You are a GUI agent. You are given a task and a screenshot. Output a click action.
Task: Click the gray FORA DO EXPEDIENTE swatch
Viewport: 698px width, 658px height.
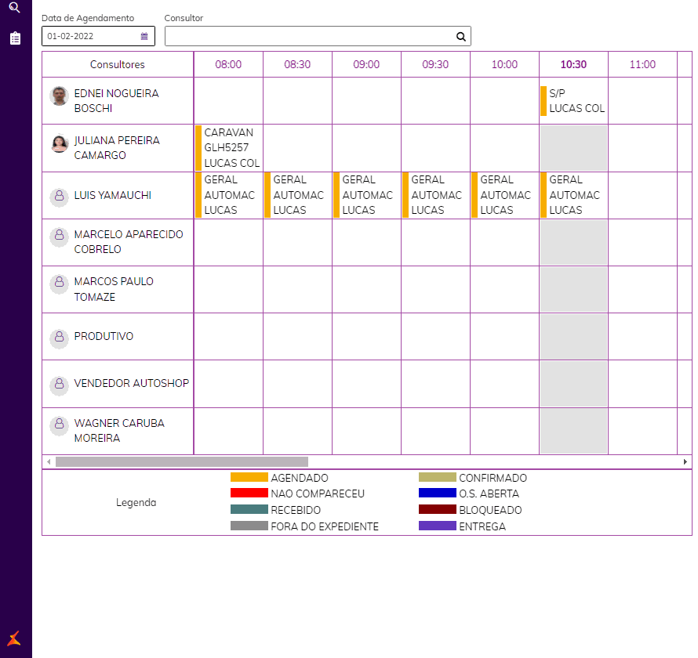[249, 526]
